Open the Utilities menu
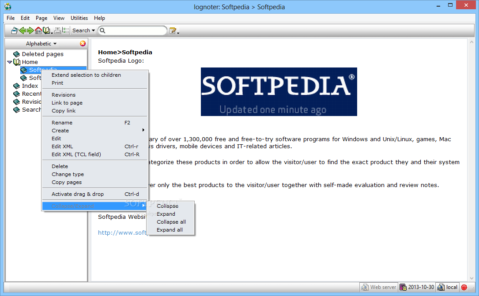Viewport: 479px width, 296px height. tap(79, 18)
